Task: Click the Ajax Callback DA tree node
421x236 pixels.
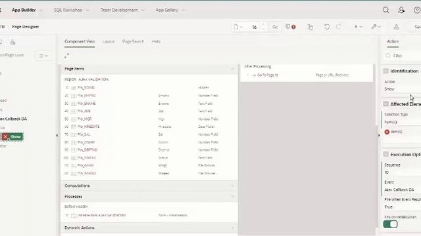Action: pos(13,119)
